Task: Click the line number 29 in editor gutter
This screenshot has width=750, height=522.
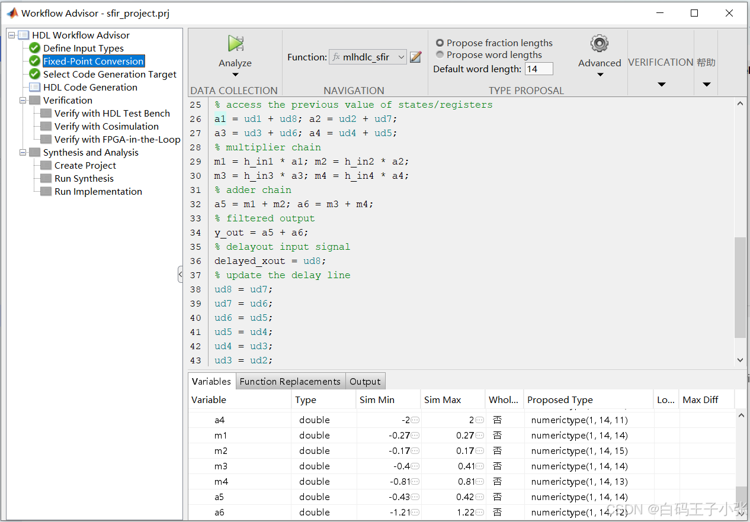Action: tap(195, 161)
